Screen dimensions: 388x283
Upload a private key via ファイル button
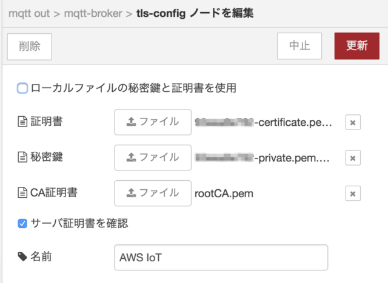pos(153,158)
